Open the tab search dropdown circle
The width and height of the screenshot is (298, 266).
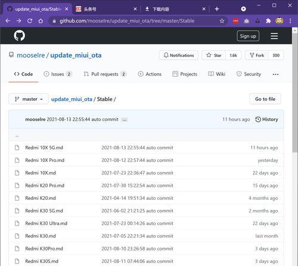pos(243,9)
